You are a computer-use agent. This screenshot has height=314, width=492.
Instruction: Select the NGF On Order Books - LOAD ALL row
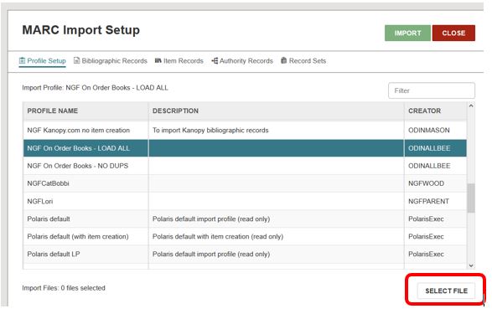[245, 148]
